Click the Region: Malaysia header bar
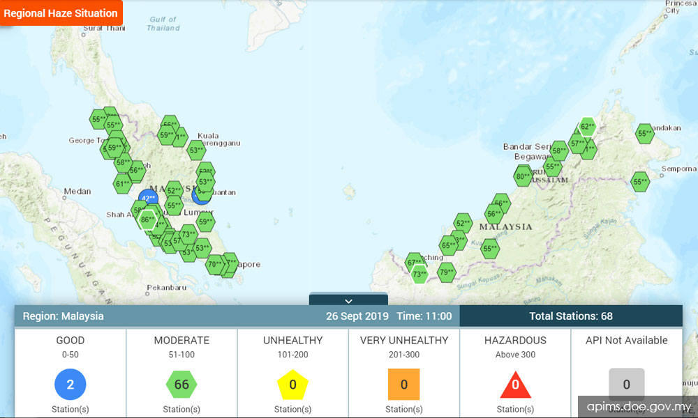Screen dimensions: 698x418 click(63, 316)
